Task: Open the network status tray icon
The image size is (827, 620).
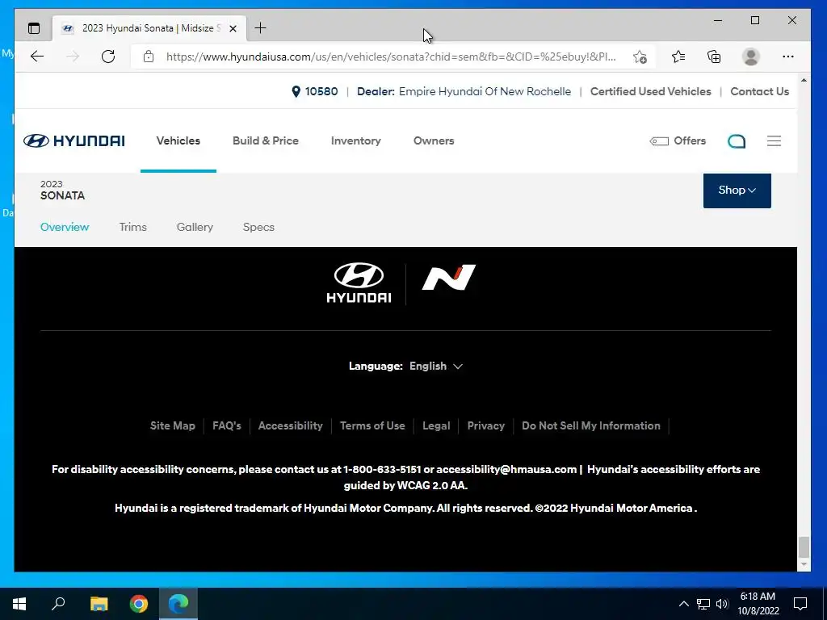Action: 703,604
